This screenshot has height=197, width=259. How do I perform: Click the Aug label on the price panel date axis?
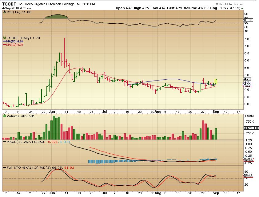(x=158, y=112)
